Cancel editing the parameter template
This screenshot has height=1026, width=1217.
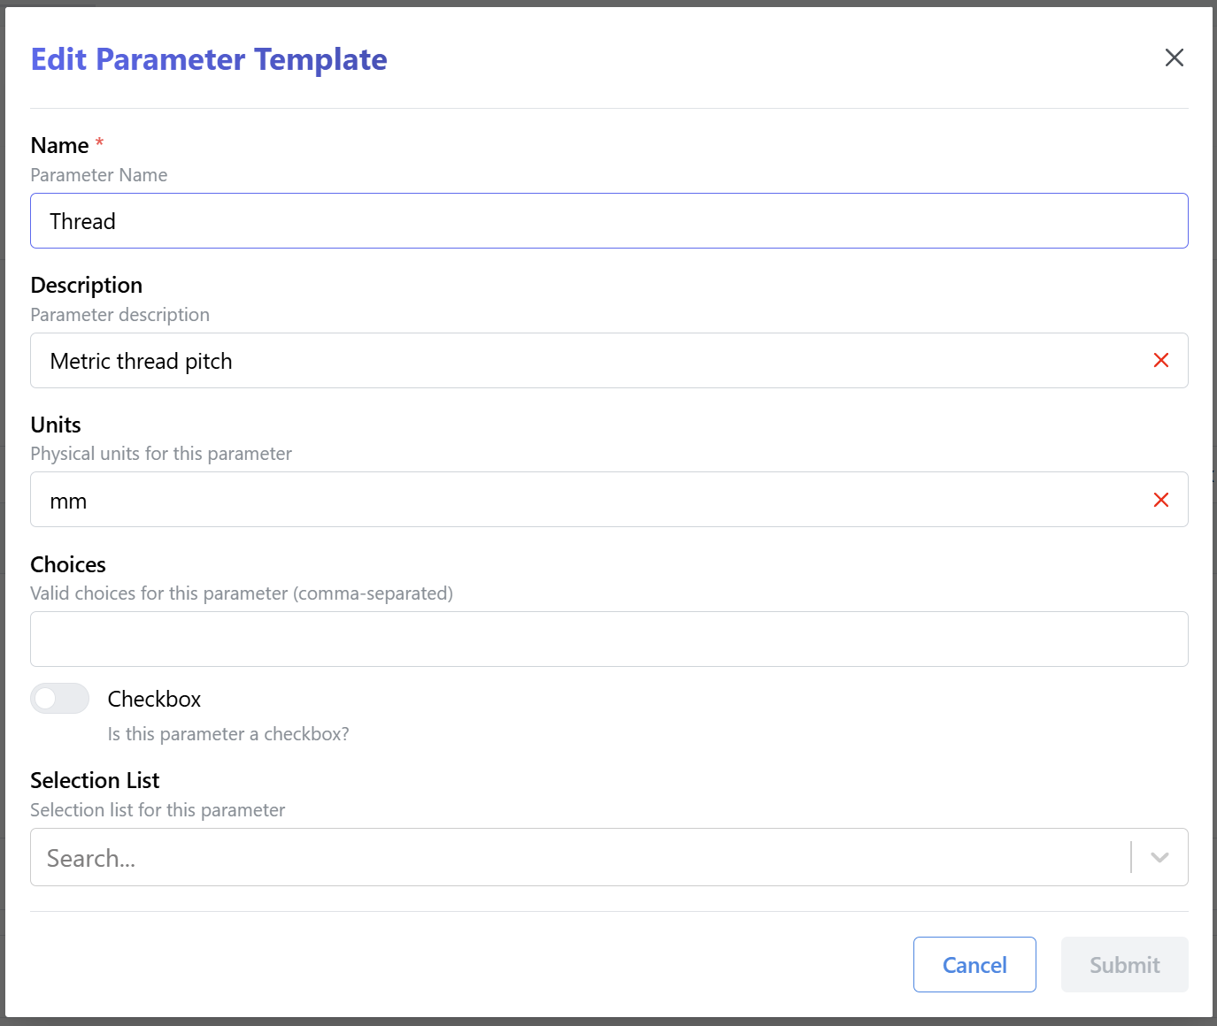tap(974, 965)
